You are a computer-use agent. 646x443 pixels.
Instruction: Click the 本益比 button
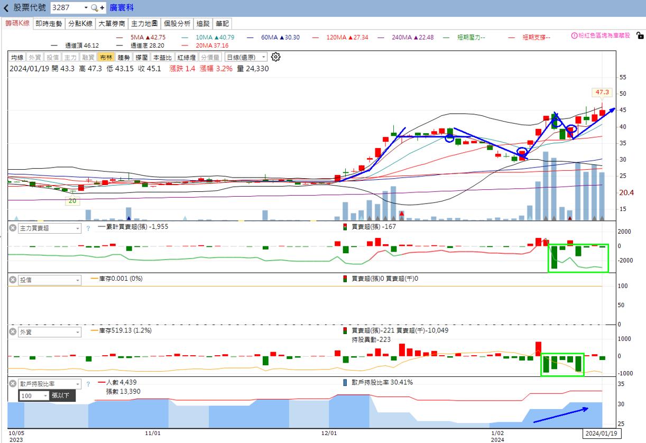point(162,57)
